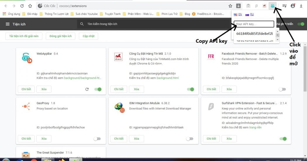Open Chi tiết for WebAppBar

click(x=26, y=89)
